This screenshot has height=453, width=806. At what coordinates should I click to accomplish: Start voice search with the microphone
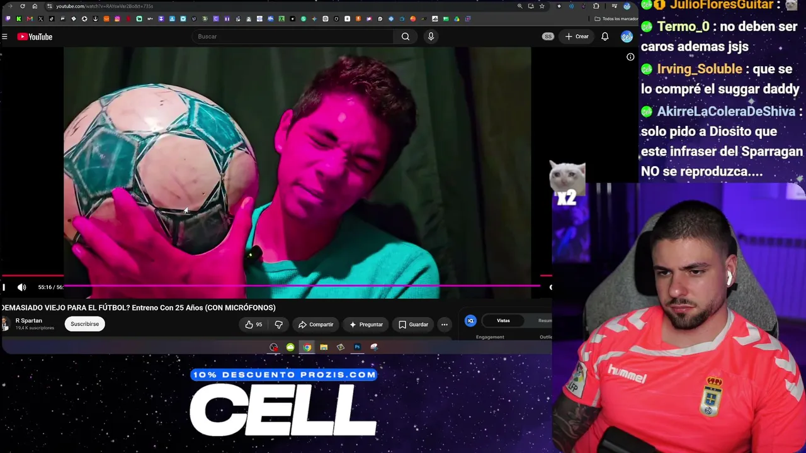431,36
